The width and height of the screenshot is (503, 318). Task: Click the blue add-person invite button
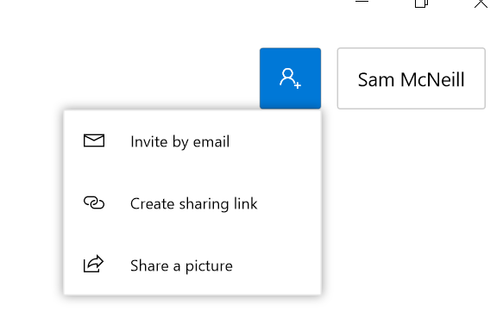[x=290, y=78]
